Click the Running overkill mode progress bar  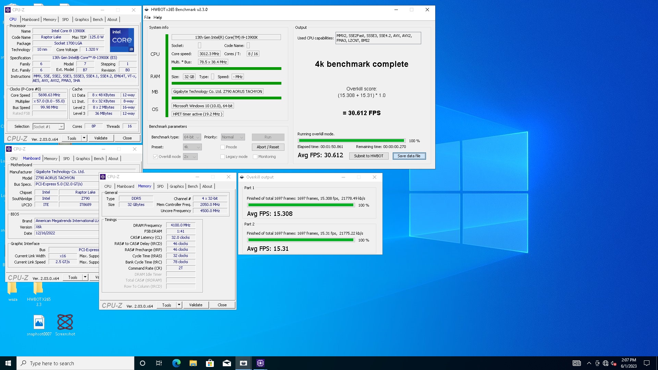tap(351, 140)
